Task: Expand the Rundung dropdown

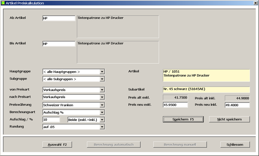Action: pyautogui.click(x=102, y=127)
